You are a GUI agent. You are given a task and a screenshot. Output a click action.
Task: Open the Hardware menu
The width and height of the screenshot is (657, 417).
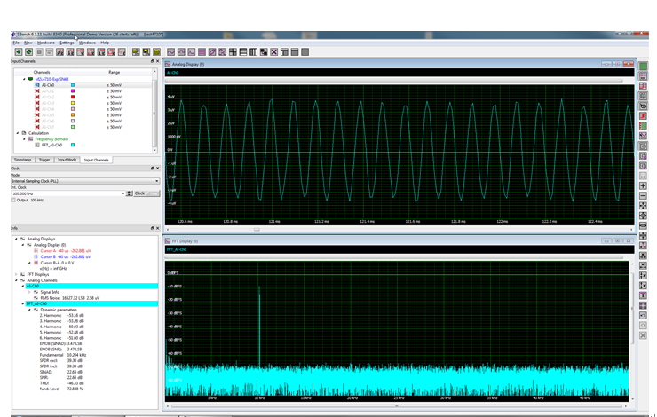[46, 43]
